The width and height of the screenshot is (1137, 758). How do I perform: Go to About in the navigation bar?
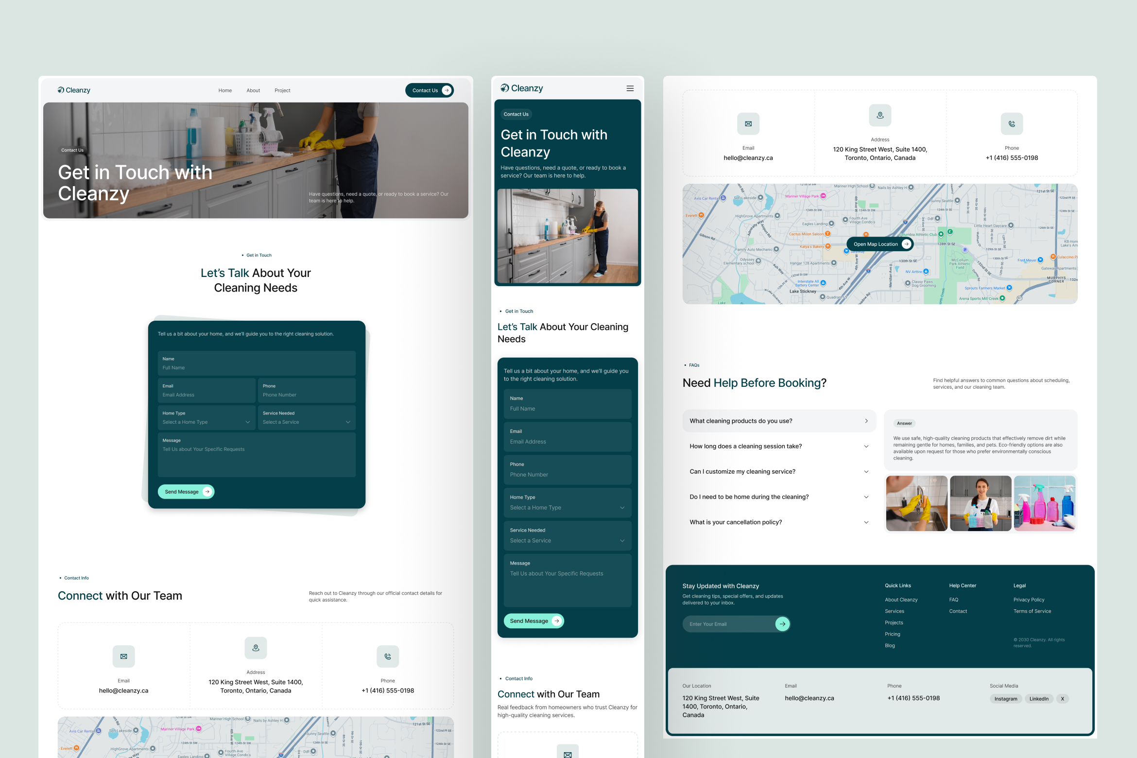[253, 91]
